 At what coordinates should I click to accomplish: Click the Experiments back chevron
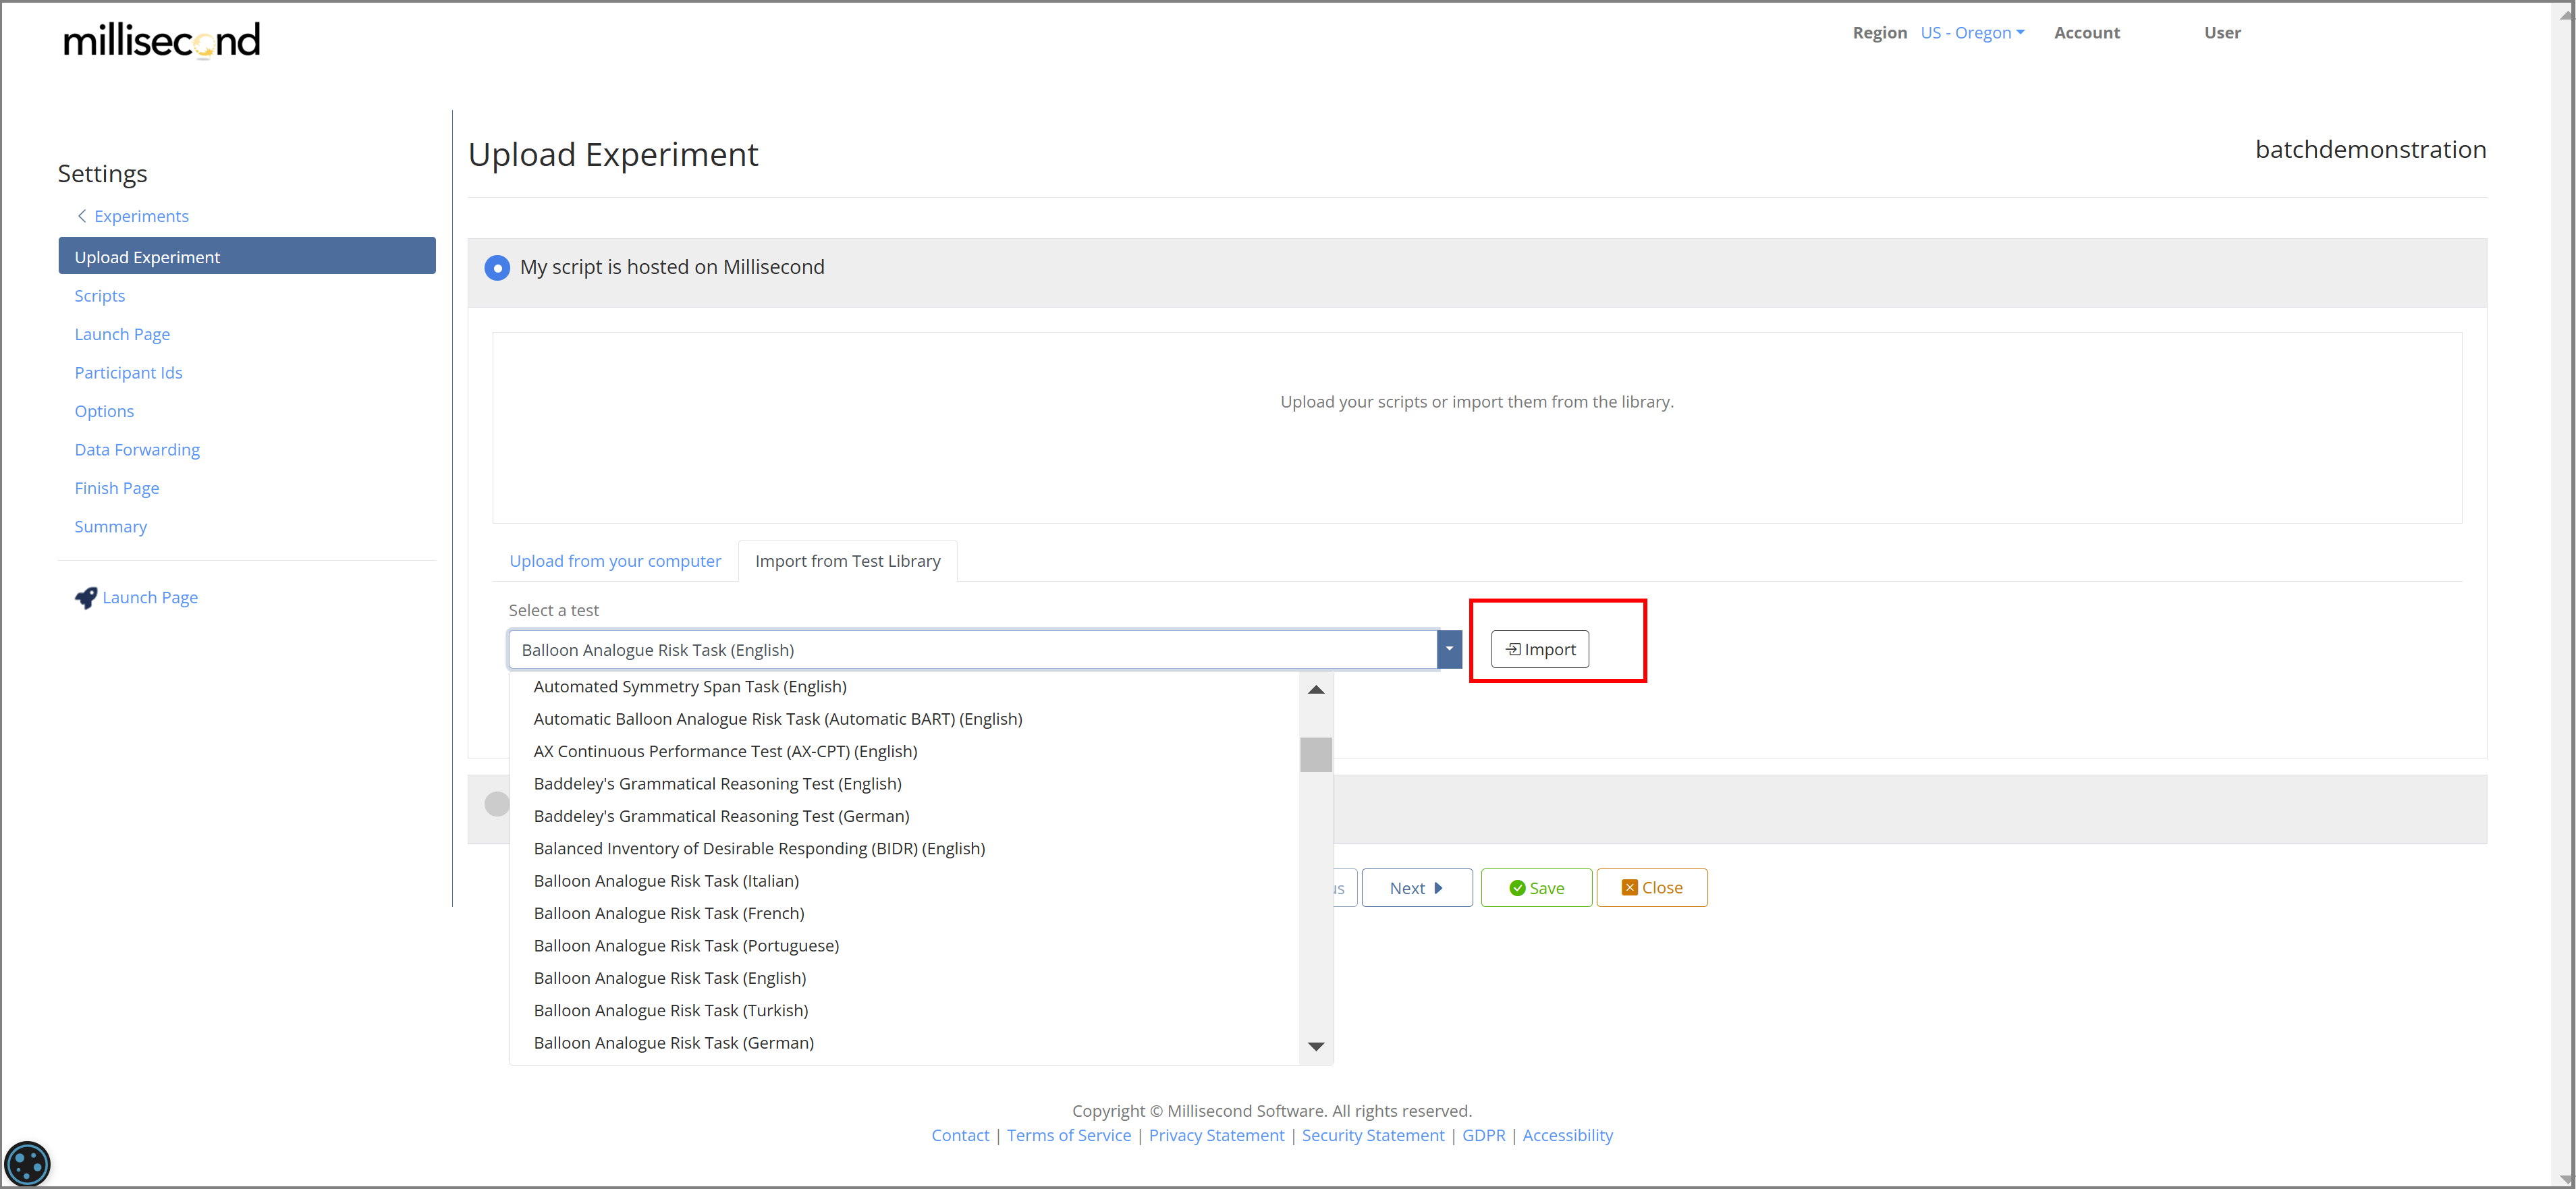(x=82, y=216)
